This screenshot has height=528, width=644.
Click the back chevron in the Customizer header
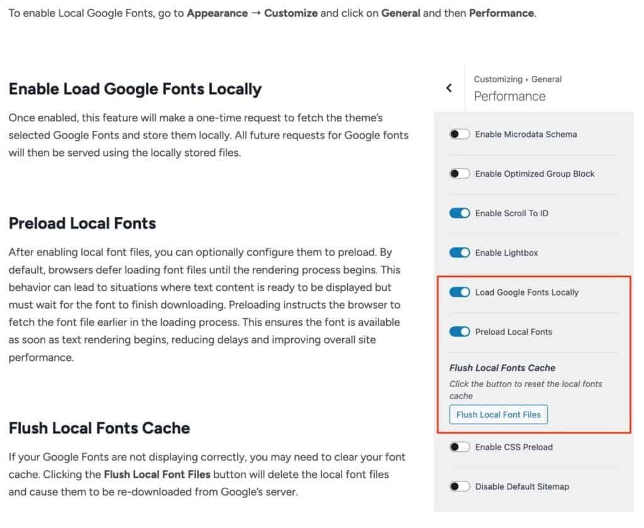(x=448, y=88)
